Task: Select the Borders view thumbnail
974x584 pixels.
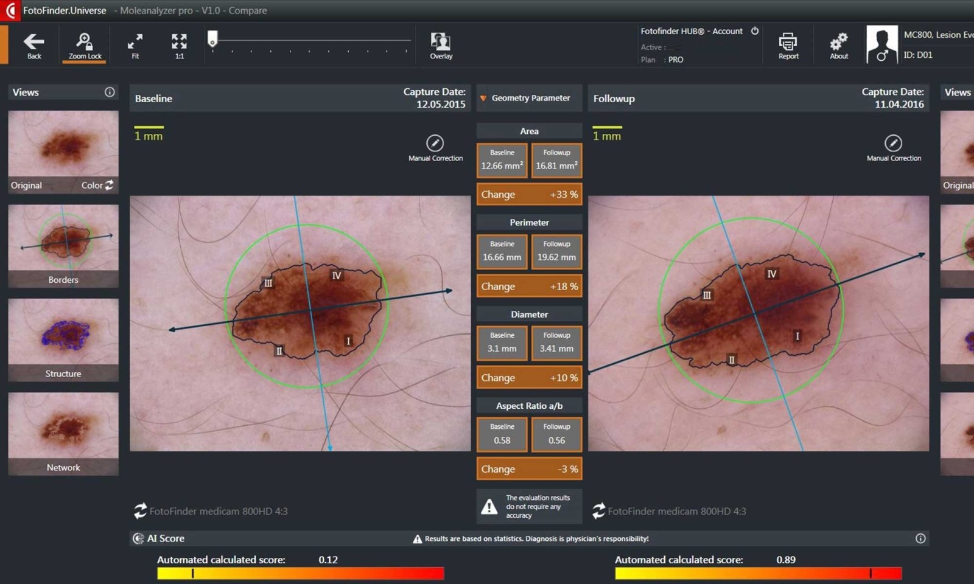Action: click(x=63, y=246)
